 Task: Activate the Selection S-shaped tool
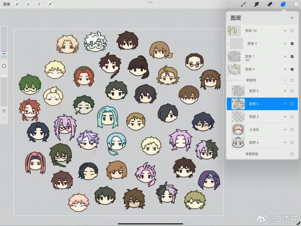(39, 4)
